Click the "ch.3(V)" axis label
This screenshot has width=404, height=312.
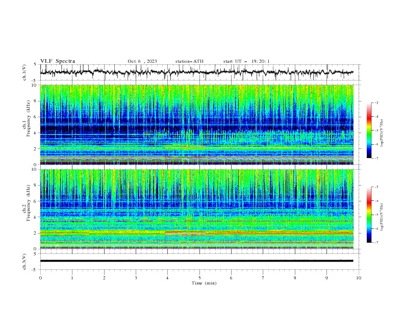[24, 262]
